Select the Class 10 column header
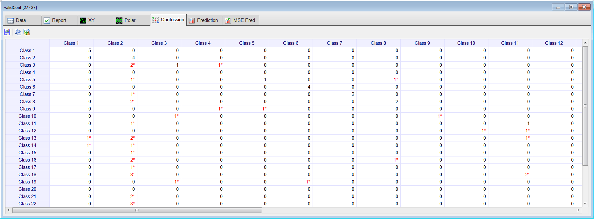This screenshot has width=594, height=219. pyautogui.click(x=466, y=43)
